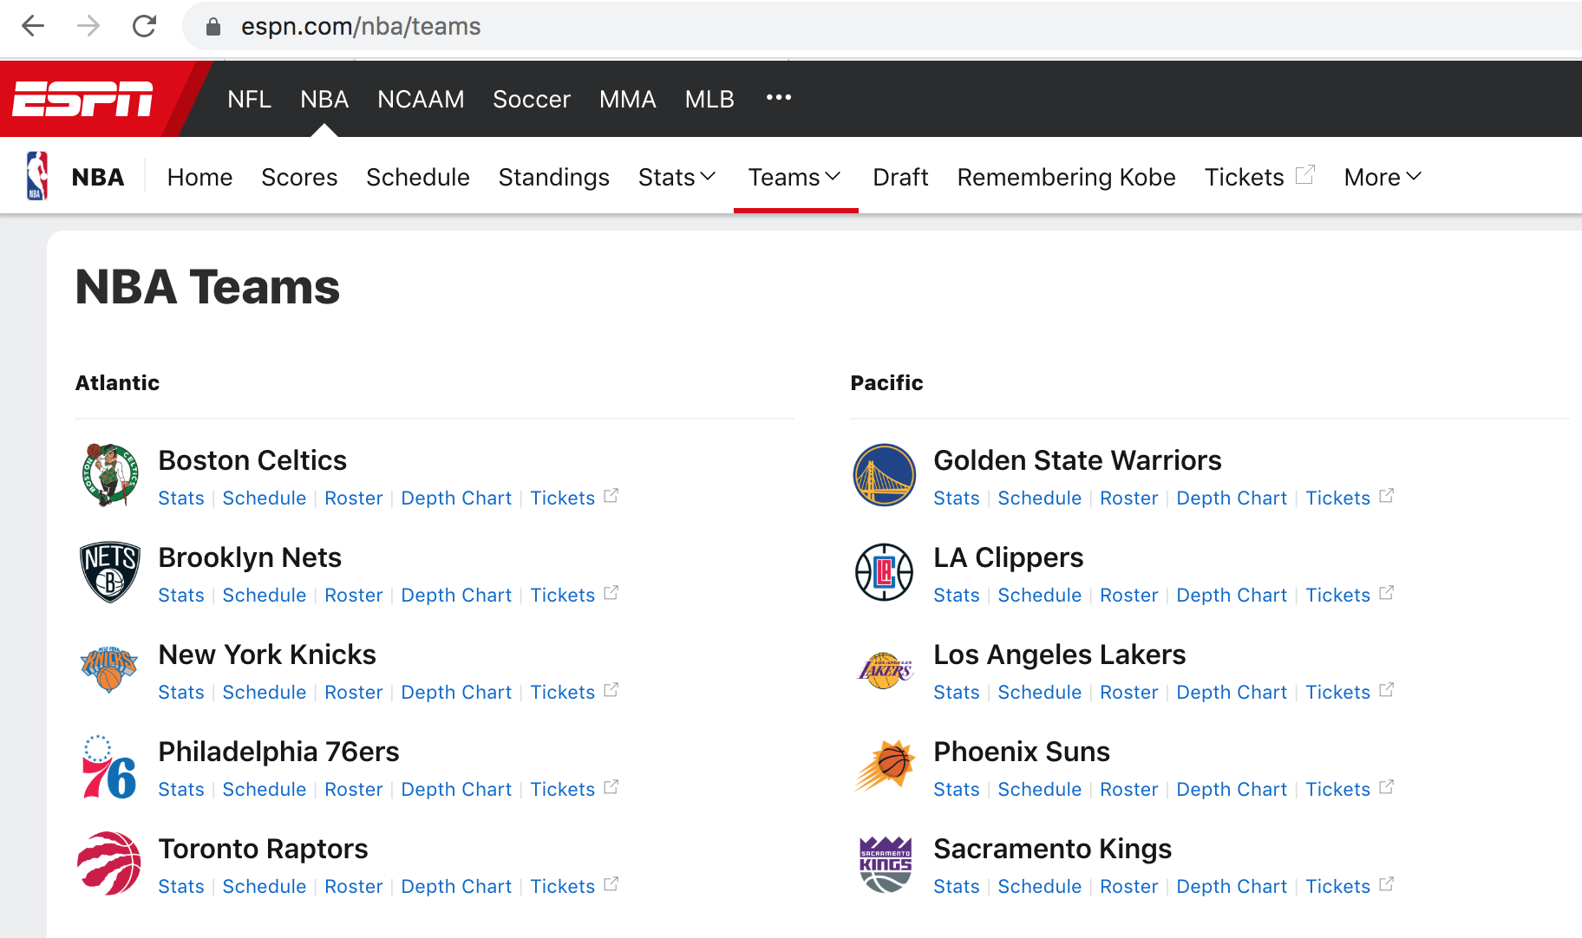Screen dimensions: 1582x938
Task: Open Brooklyn Nets Roster link
Action: pyautogui.click(x=354, y=596)
